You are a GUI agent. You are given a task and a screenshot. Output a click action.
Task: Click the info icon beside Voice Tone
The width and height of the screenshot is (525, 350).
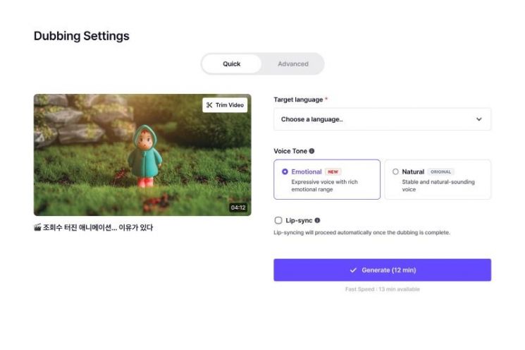pyautogui.click(x=312, y=151)
